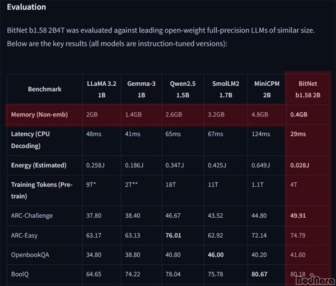Click the 74.79 BitNet ARC-Easy score
The height and width of the screenshot is (286, 336).
pos(298,236)
